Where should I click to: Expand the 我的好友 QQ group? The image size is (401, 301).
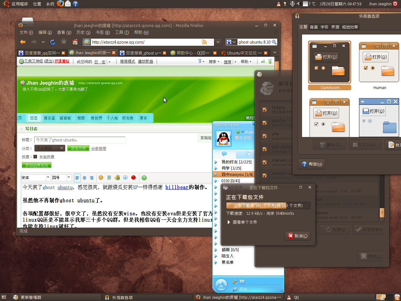(216, 162)
